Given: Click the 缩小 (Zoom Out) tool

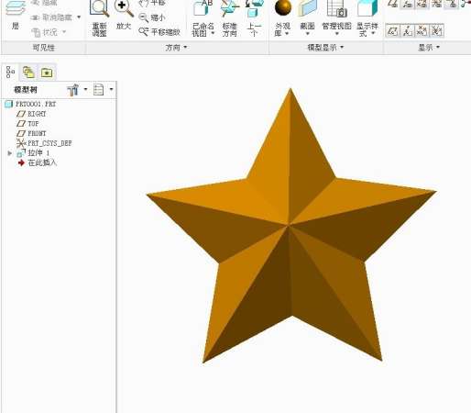Looking at the screenshot, I should 152,17.
